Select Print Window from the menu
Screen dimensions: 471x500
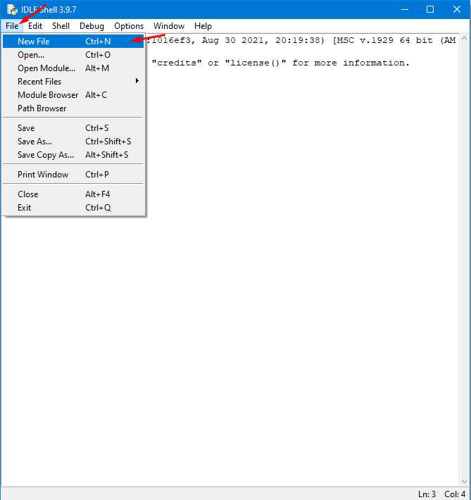point(73,175)
